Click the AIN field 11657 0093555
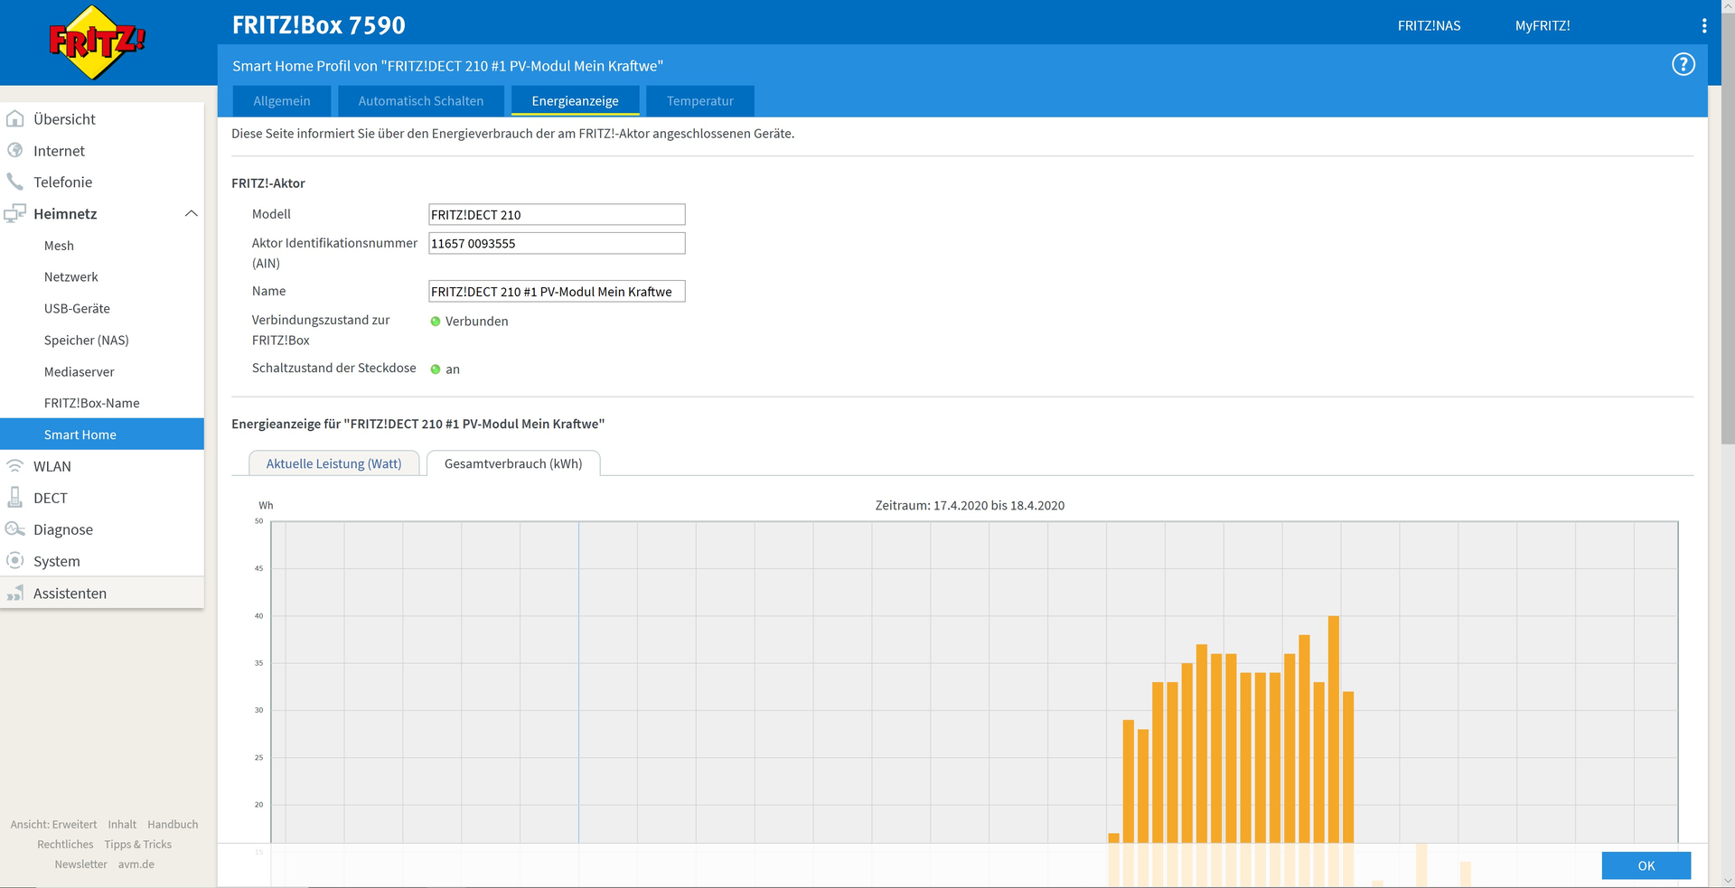 click(557, 243)
